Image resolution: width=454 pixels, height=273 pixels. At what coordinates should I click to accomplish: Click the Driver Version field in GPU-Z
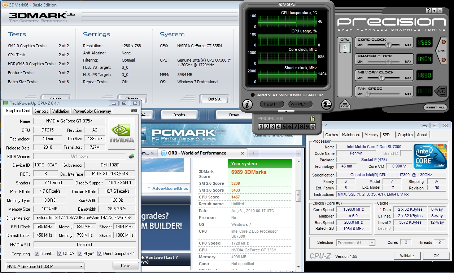pyautogui.click(x=84, y=218)
